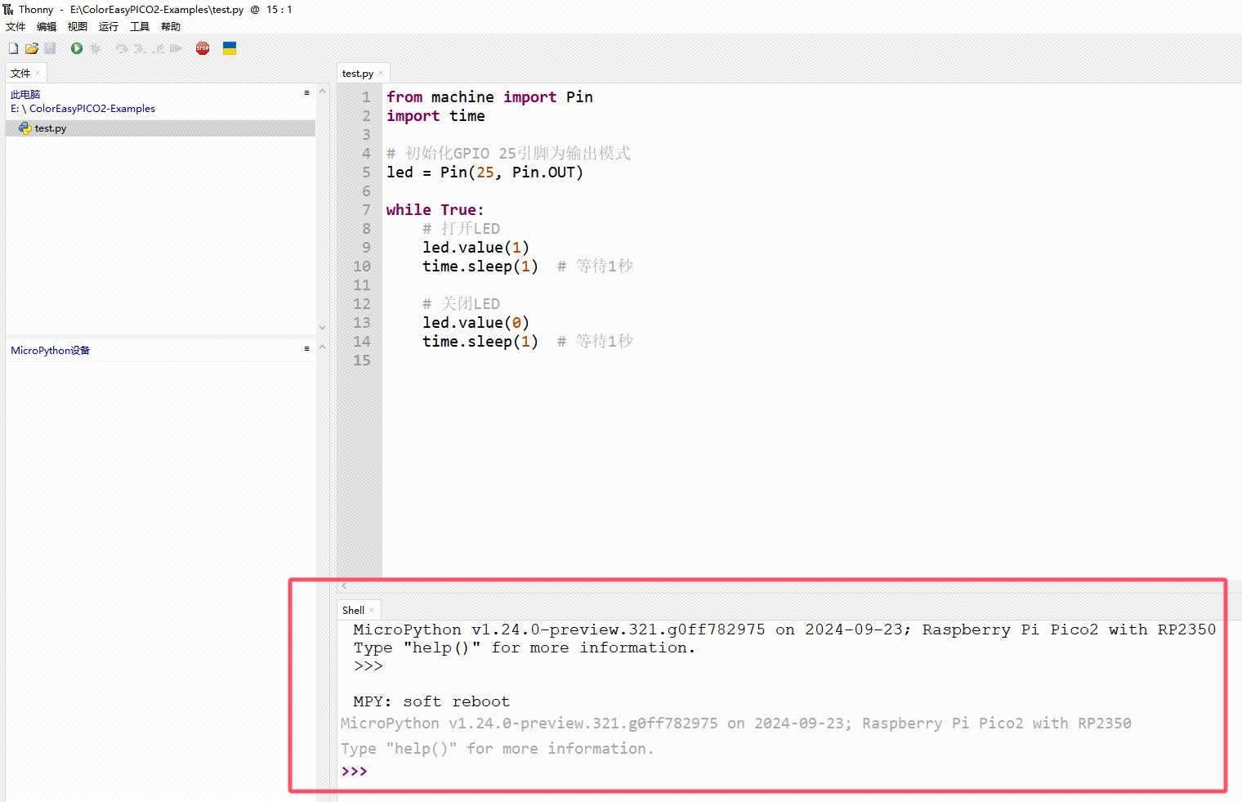Click the up arrow of local files scrollbar

pos(322,91)
